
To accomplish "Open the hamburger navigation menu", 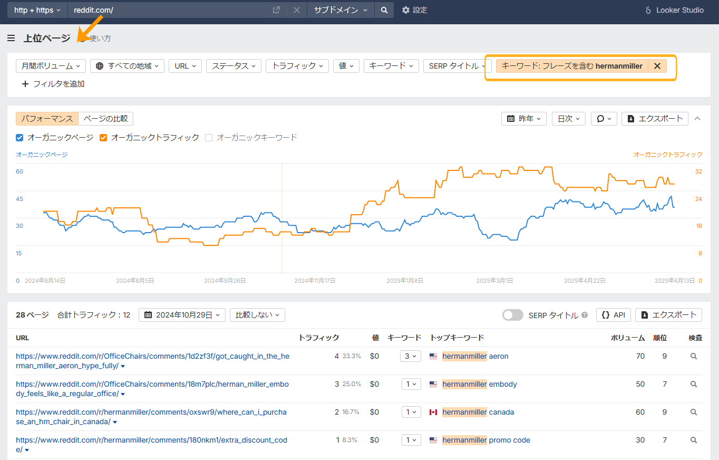I will click(x=11, y=37).
